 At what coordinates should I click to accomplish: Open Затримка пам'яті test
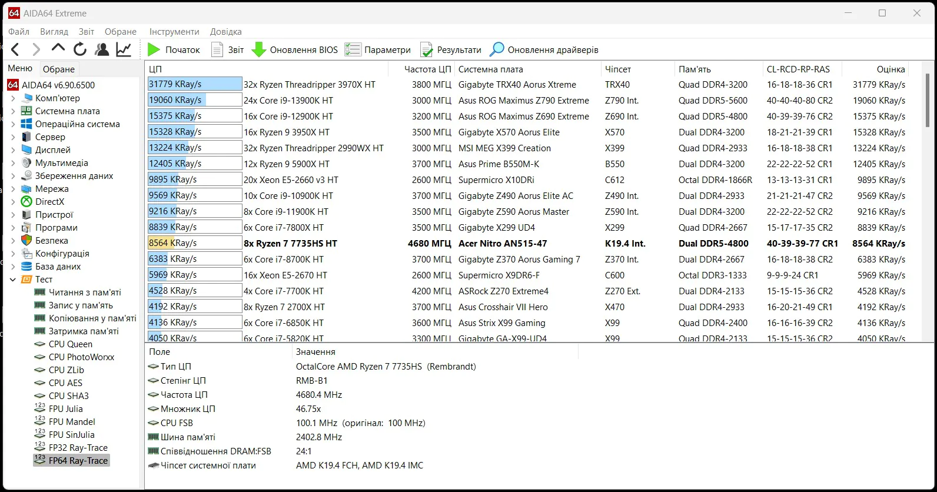point(77,331)
